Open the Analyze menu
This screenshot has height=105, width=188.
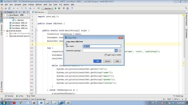[31, 5]
